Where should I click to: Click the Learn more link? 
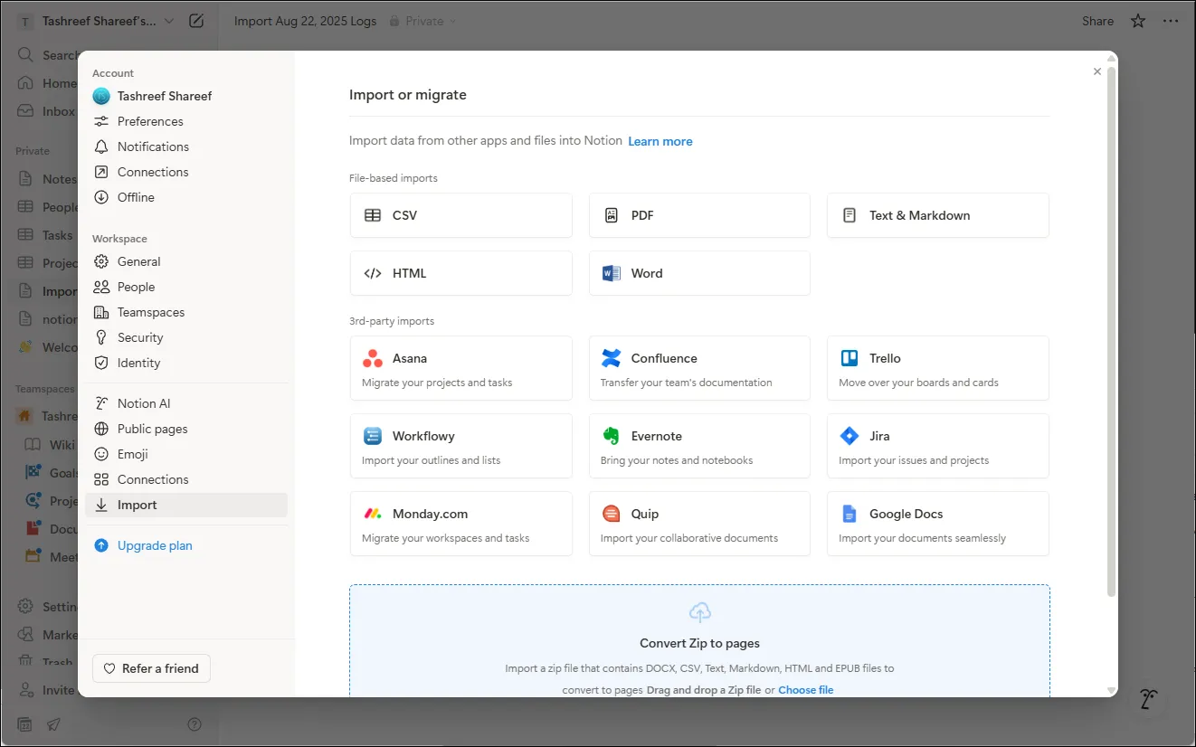[x=660, y=141]
